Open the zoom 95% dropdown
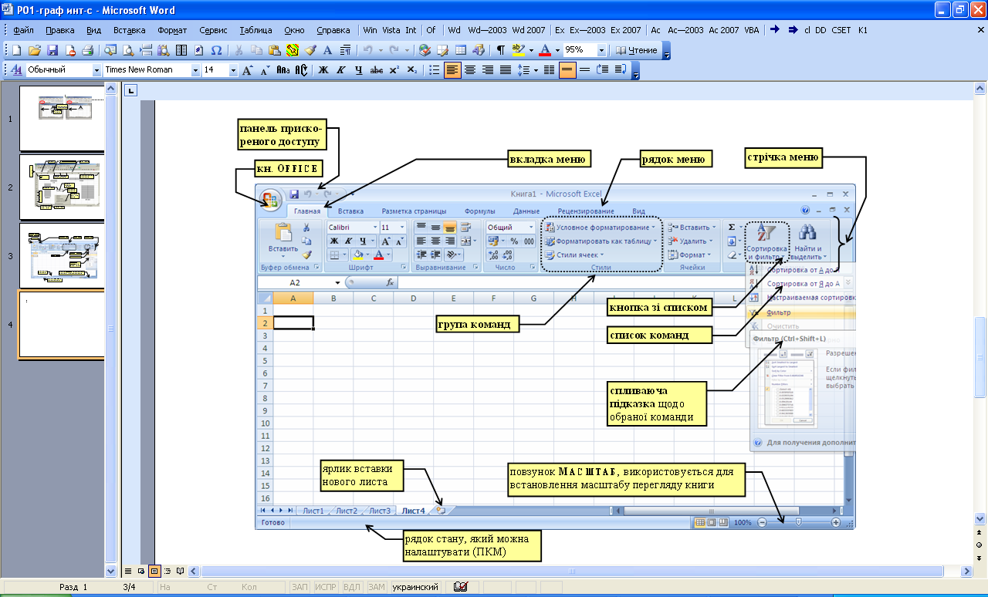The height and width of the screenshot is (597, 988). point(602,50)
